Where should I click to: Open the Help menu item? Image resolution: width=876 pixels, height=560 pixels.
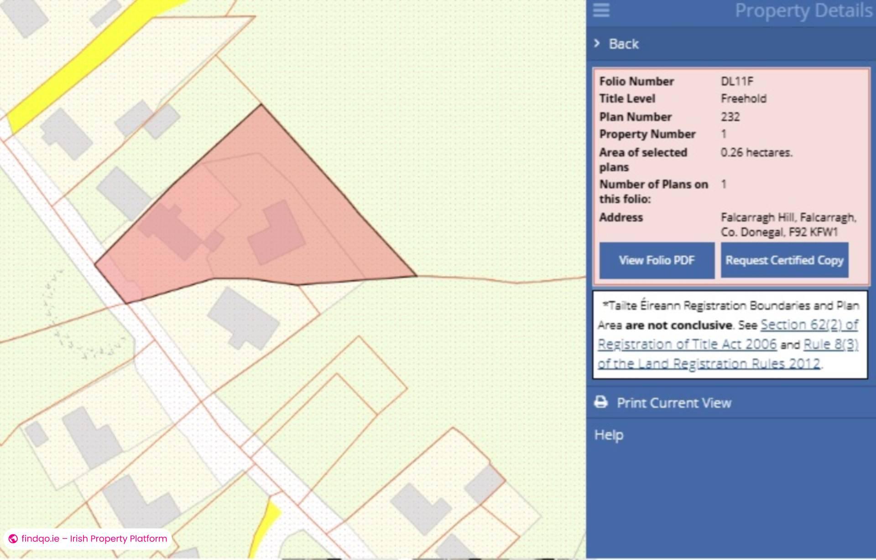pos(609,435)
